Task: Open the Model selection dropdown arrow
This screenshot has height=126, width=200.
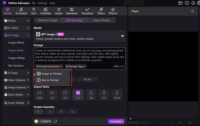Action: 122,36
